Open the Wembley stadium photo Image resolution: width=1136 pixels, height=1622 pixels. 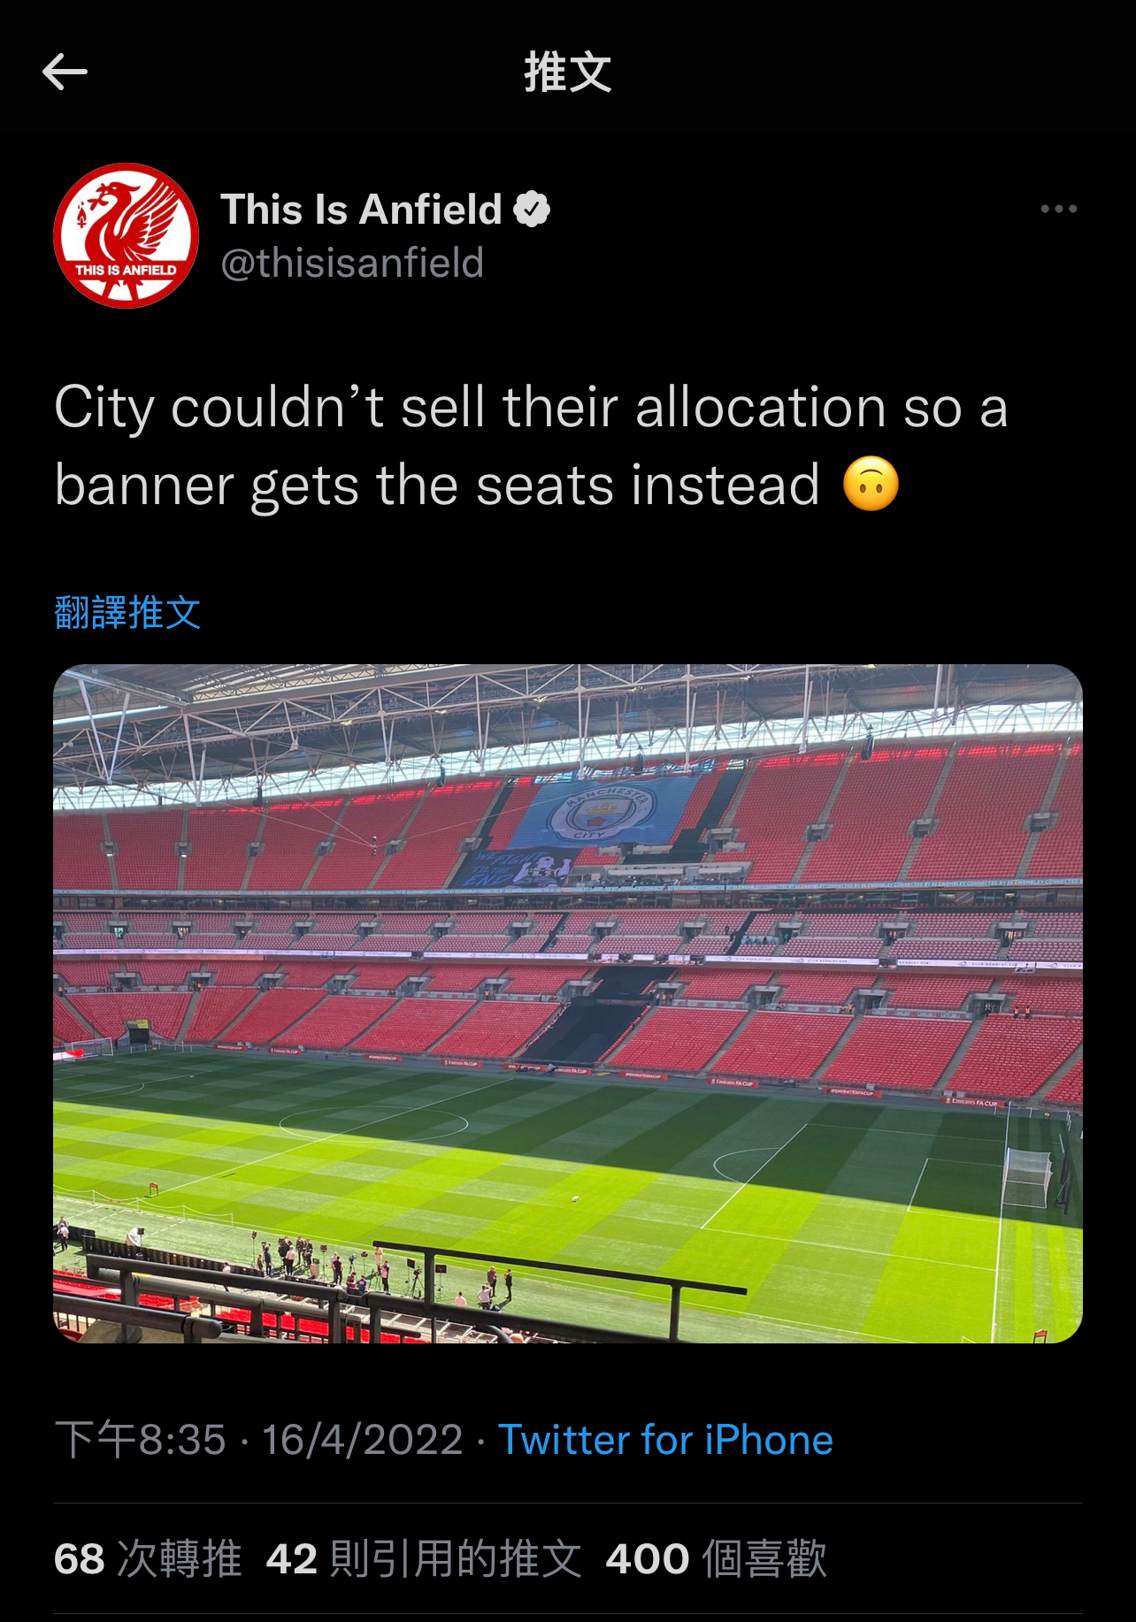pos(568,1003)
